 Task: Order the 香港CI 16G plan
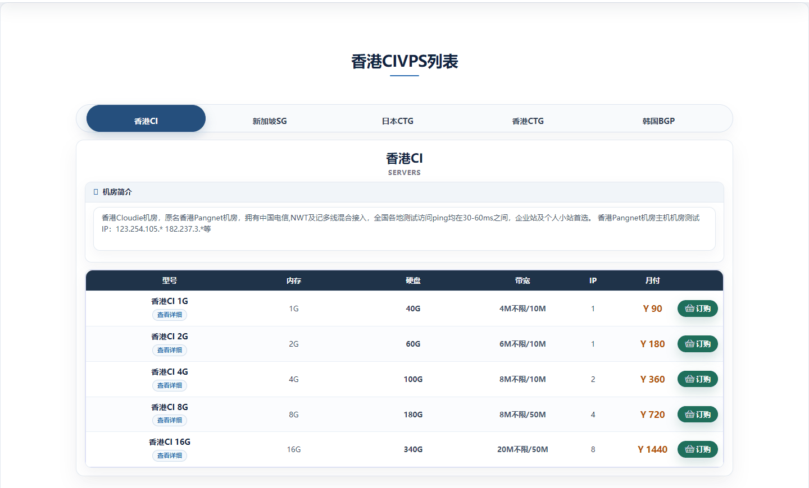coord(698,449)
